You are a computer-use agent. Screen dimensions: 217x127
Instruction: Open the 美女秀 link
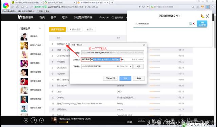pyautogui.click(x=104, y=18)
